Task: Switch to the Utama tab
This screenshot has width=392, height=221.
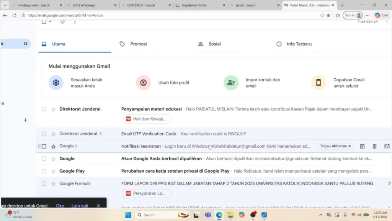Action: (75, 44)
